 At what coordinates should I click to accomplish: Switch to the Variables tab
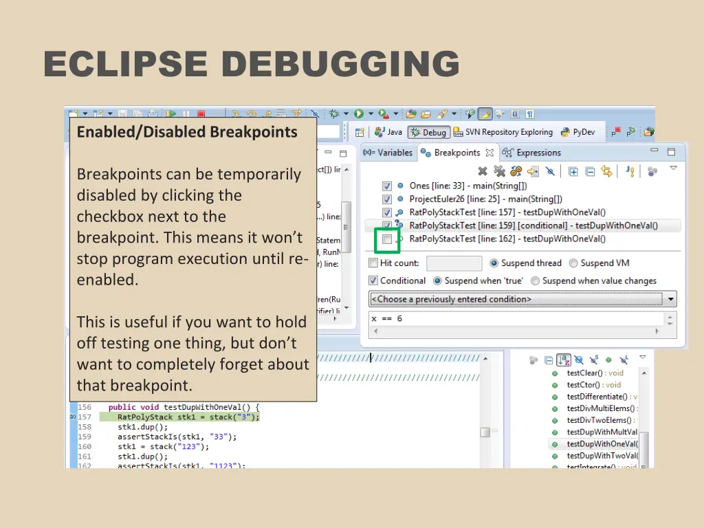pyautogui.click(x=387, y=153)
